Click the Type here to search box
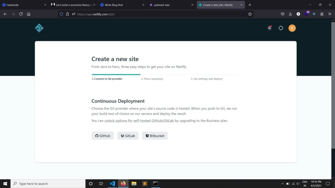 click(x=48, y=183)
